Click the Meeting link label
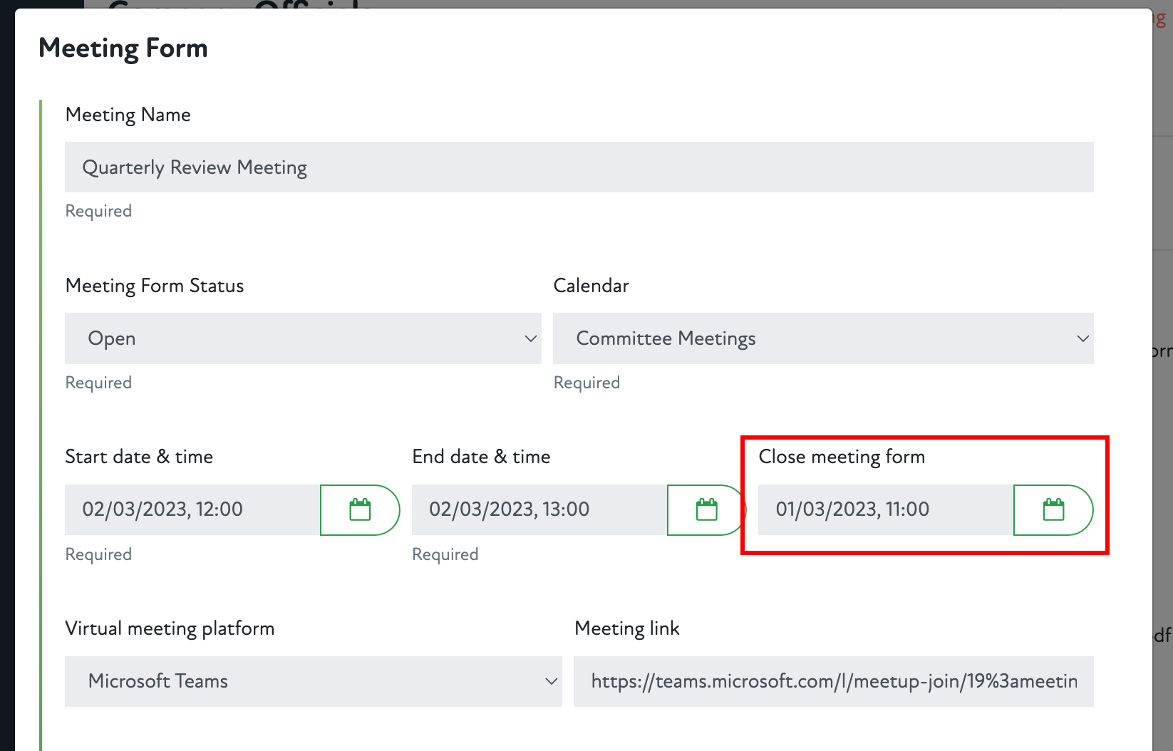This screenshot has height=751, width=1173. pos(626,628)
